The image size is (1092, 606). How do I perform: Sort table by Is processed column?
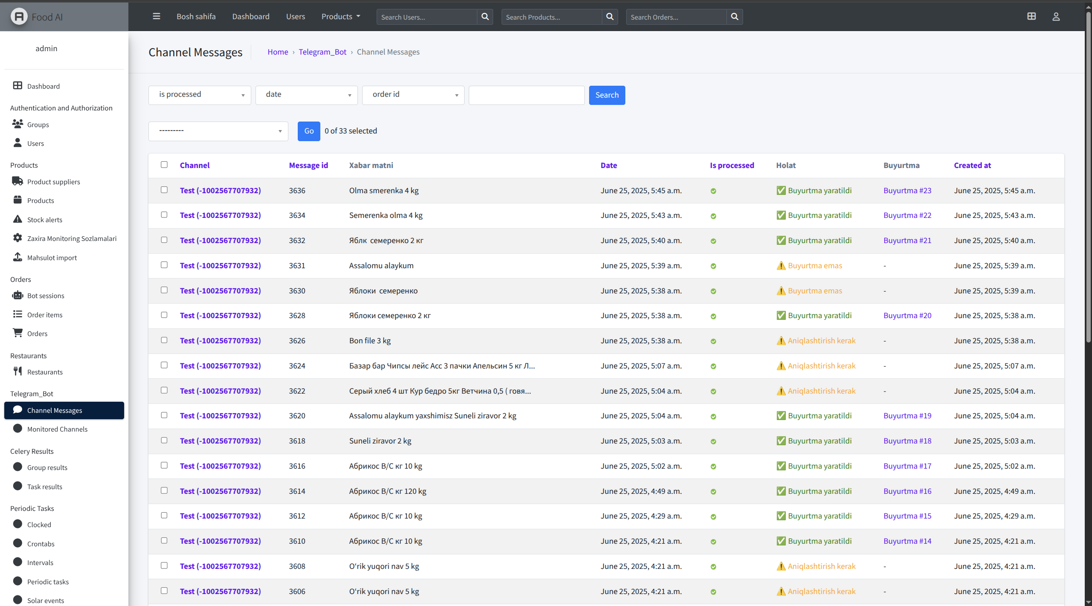coord(732,165)
